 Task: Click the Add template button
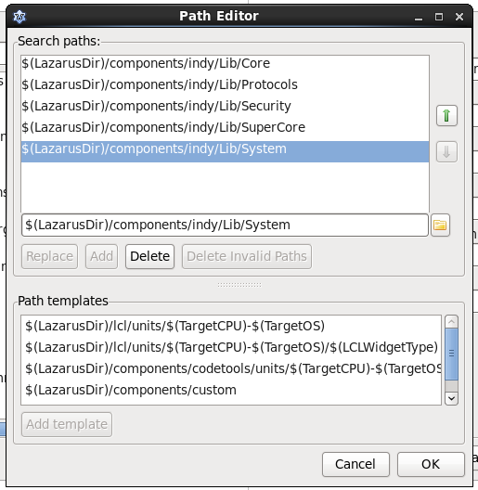click(67, 424)
